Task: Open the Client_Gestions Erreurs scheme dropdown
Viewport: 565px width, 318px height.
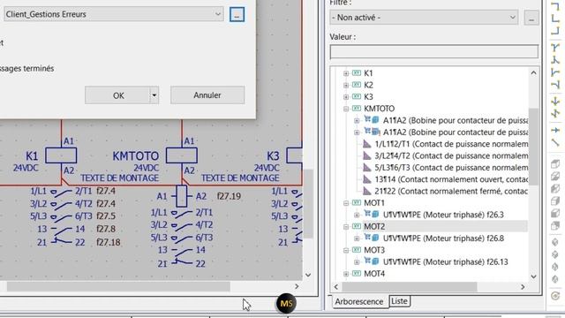Action: [x=218, y=14]
